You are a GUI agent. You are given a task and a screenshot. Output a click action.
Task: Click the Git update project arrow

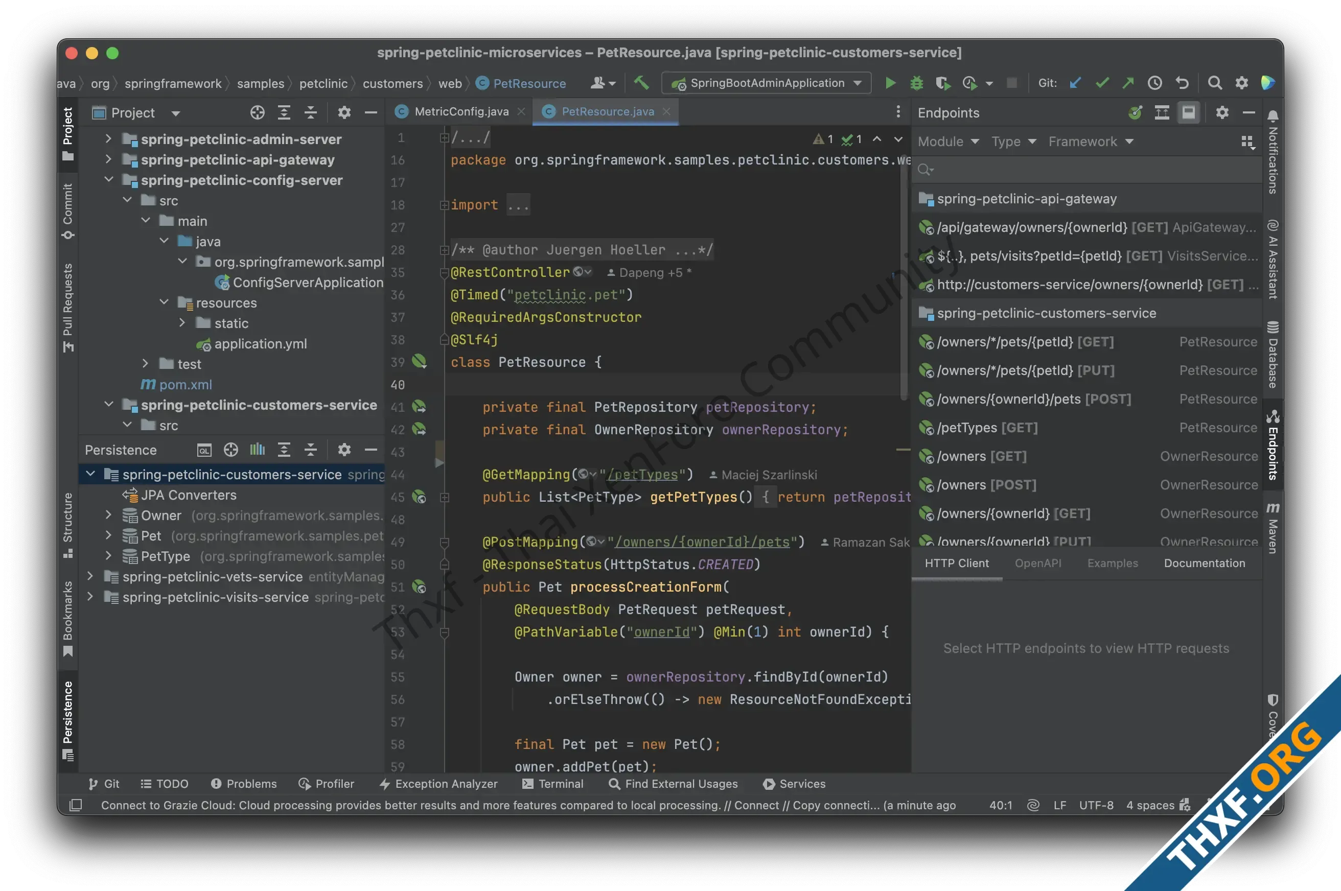1075,83
